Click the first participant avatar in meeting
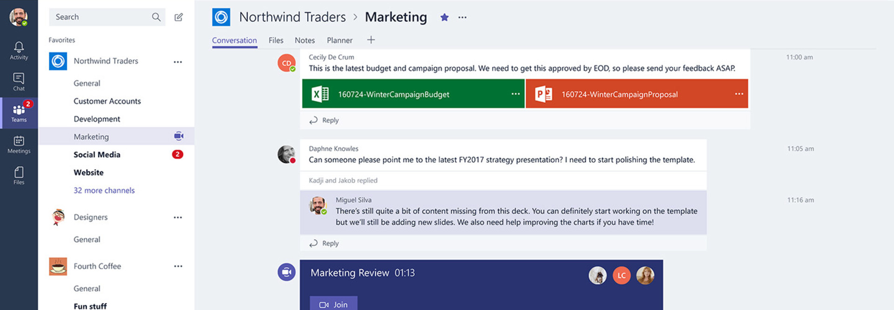 [x=597, y=276]
